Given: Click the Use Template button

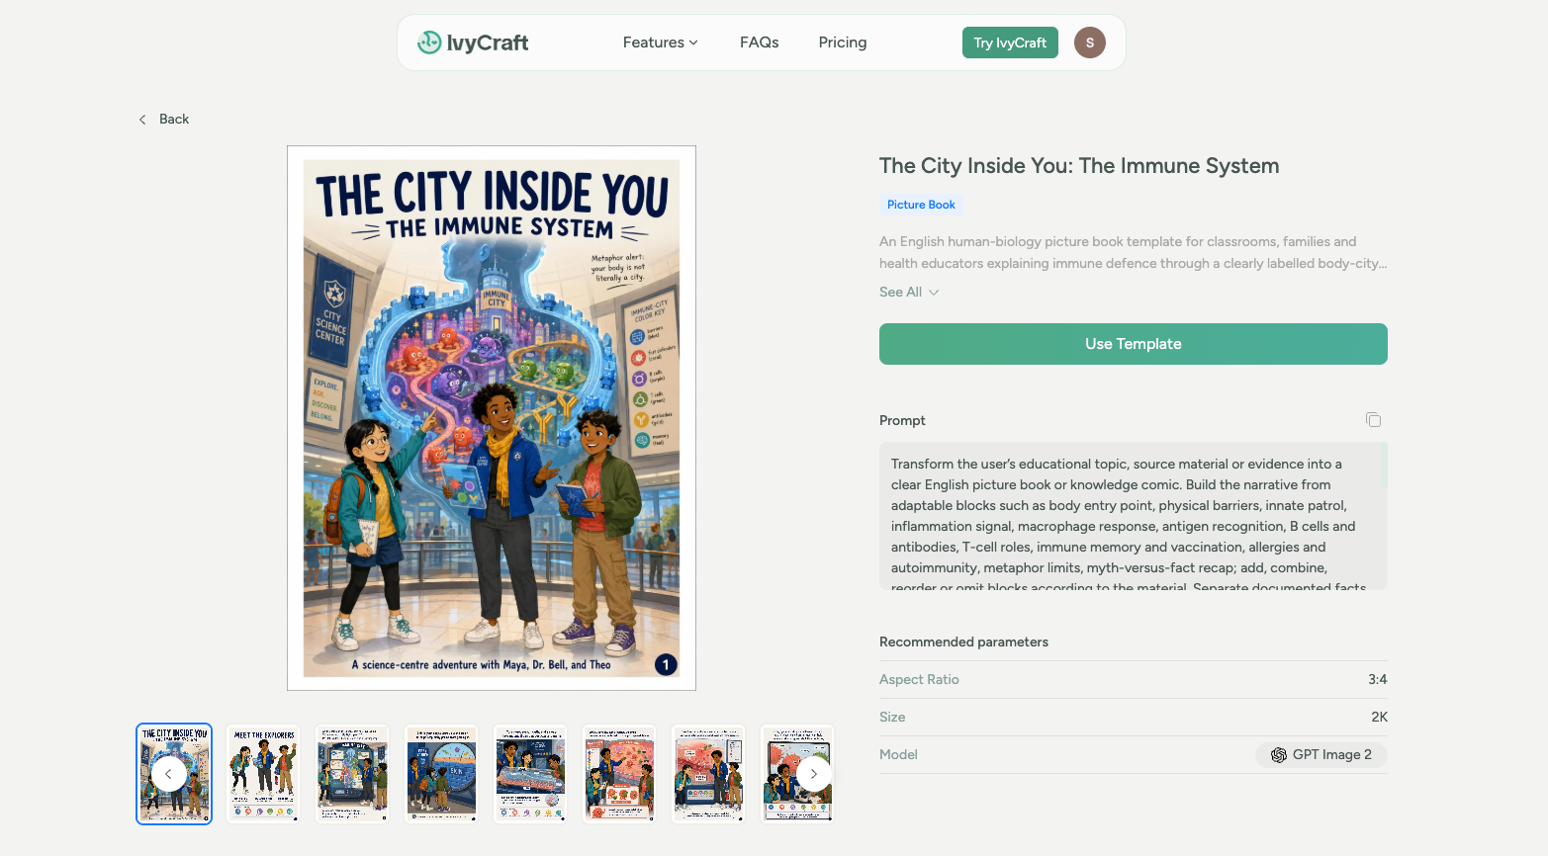Looking at the screenshot, I should (x=1134, y=344).
